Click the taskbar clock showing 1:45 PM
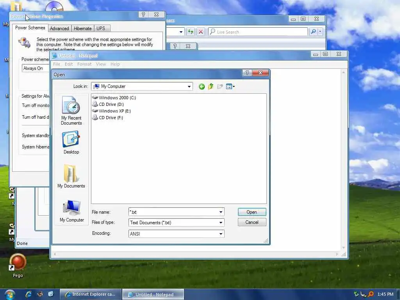 [x=385, y=294]
